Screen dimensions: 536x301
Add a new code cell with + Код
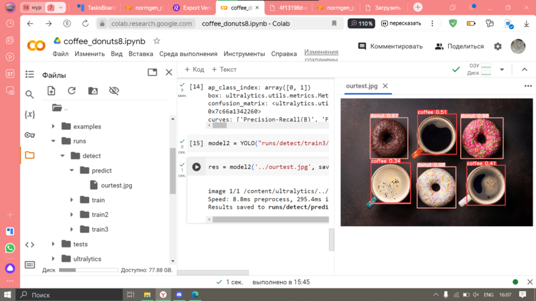click(x=194, y=70)
